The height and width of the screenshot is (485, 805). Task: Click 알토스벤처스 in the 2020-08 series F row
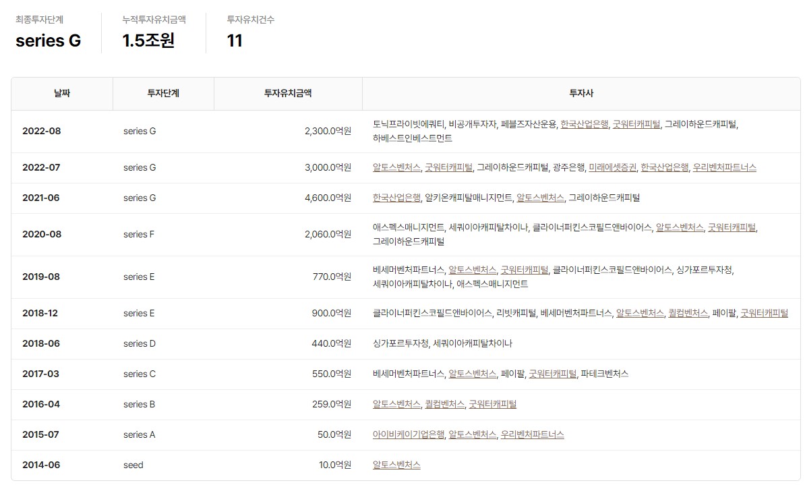680,227
